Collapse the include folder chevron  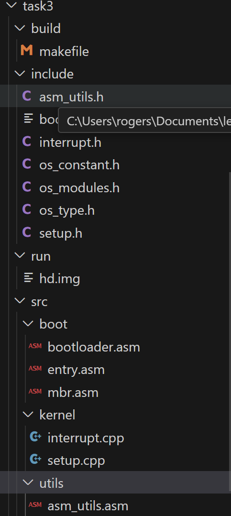tap(20, 74)
